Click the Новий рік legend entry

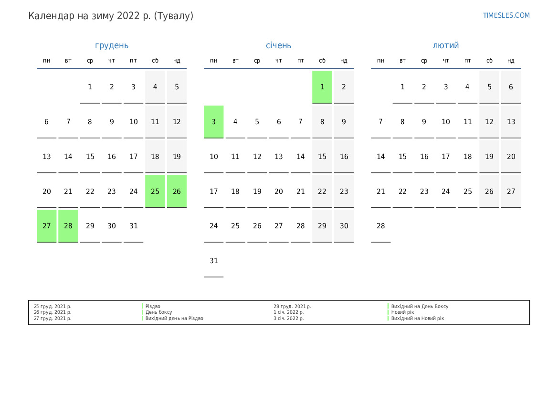tap(402, 312)
